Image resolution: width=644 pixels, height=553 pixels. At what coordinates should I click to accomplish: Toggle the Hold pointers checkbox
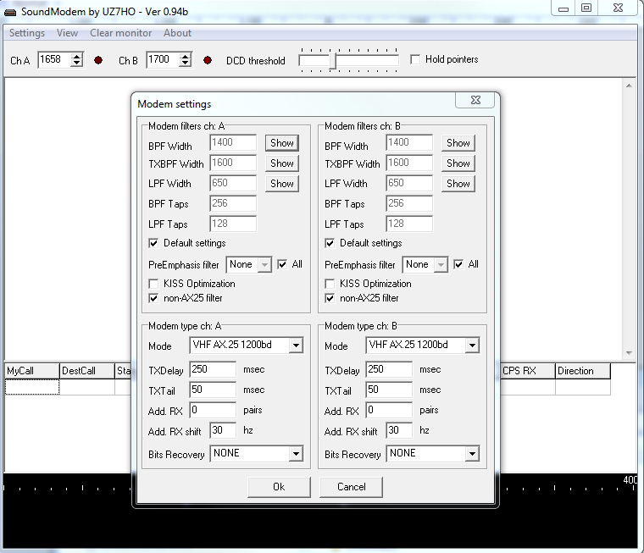pos(415,59)
